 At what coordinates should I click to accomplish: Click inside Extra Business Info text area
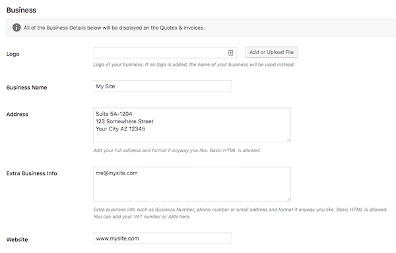pyautogui.click(x=192, y=184)
